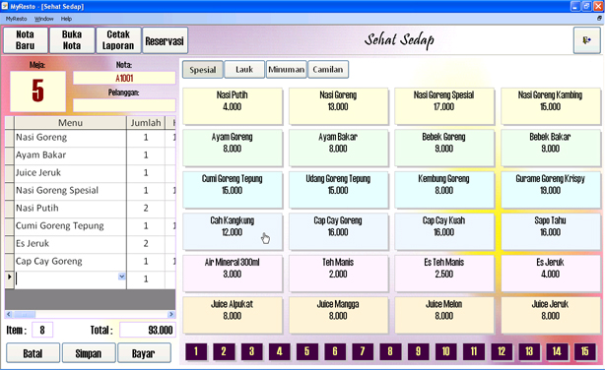Select the Kembung Goreng tile

(x=444, y=190)
